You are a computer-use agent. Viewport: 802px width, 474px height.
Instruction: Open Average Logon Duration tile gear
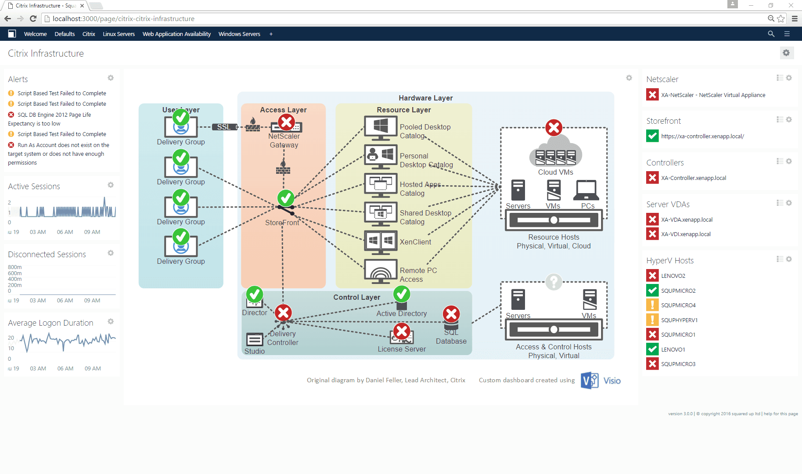point(111,321)
